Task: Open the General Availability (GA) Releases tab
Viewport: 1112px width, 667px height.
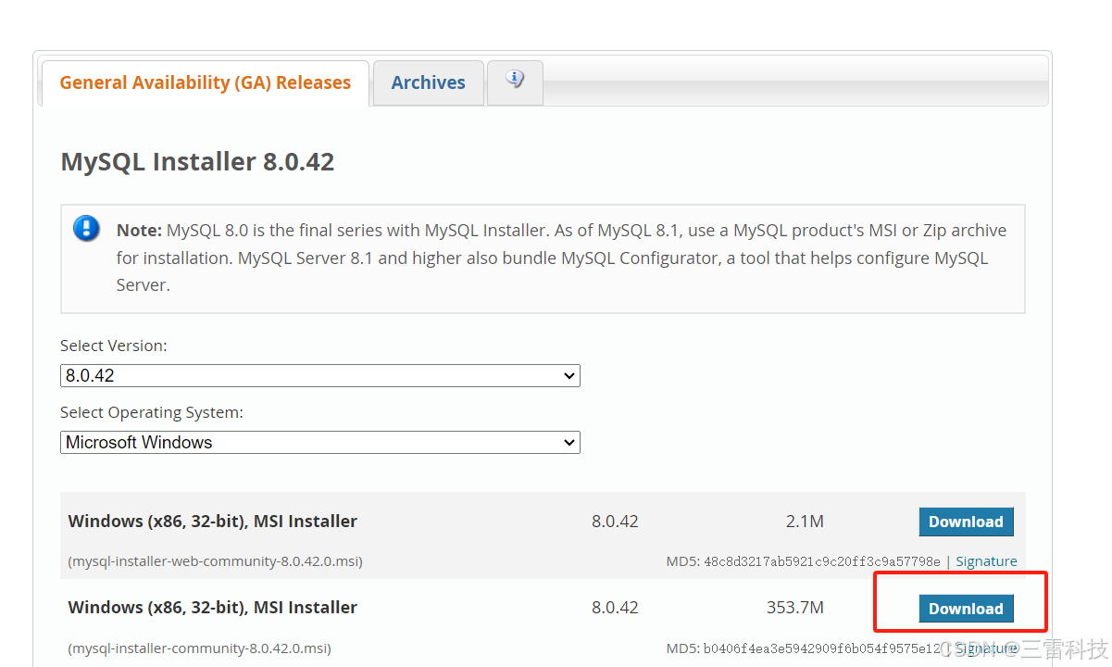Action: pyautogui.click(x=205, y=83)
